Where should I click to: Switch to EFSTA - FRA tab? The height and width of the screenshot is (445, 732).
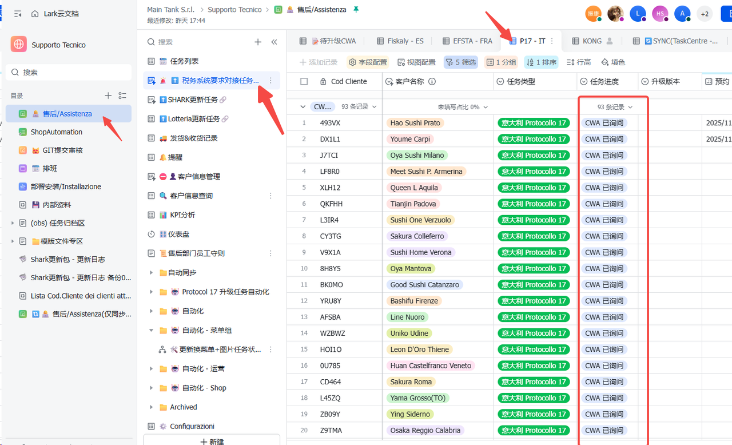(467, 41)
